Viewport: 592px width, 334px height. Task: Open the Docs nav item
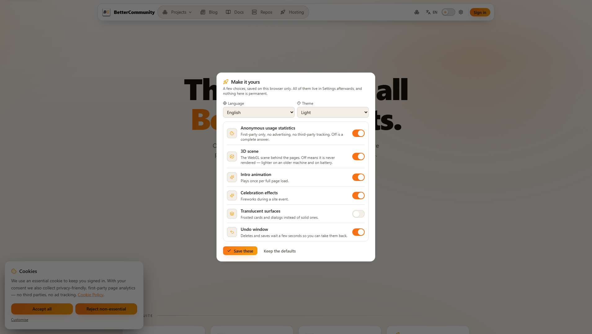click(235, 12)
